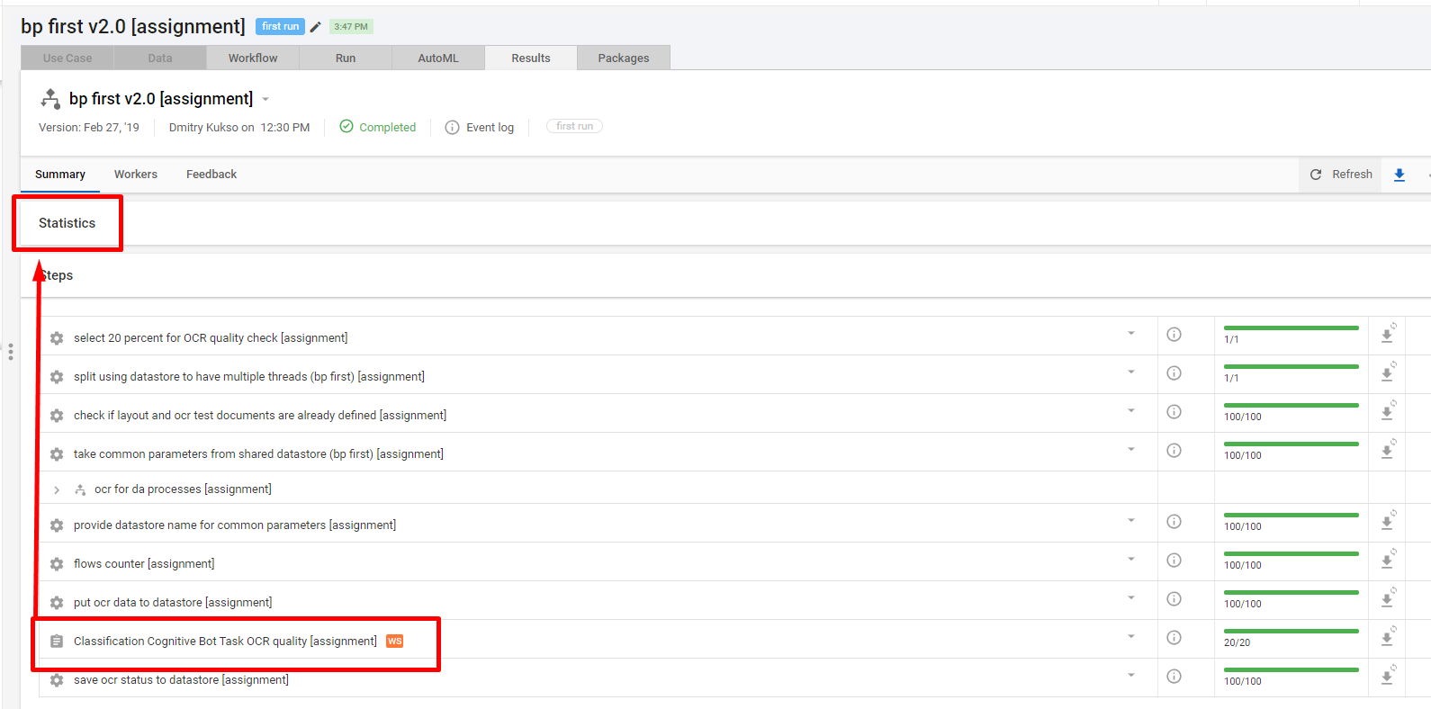Click the 3:47 PM timestamp badge

(351, 27)
